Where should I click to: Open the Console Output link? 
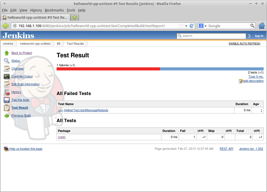(x=22, y=76)
